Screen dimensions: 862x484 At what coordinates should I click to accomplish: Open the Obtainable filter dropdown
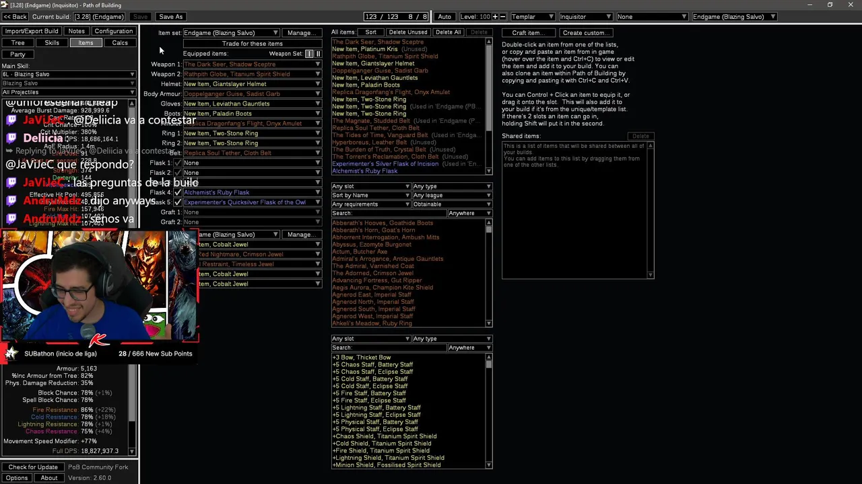[x=452, y=204]
